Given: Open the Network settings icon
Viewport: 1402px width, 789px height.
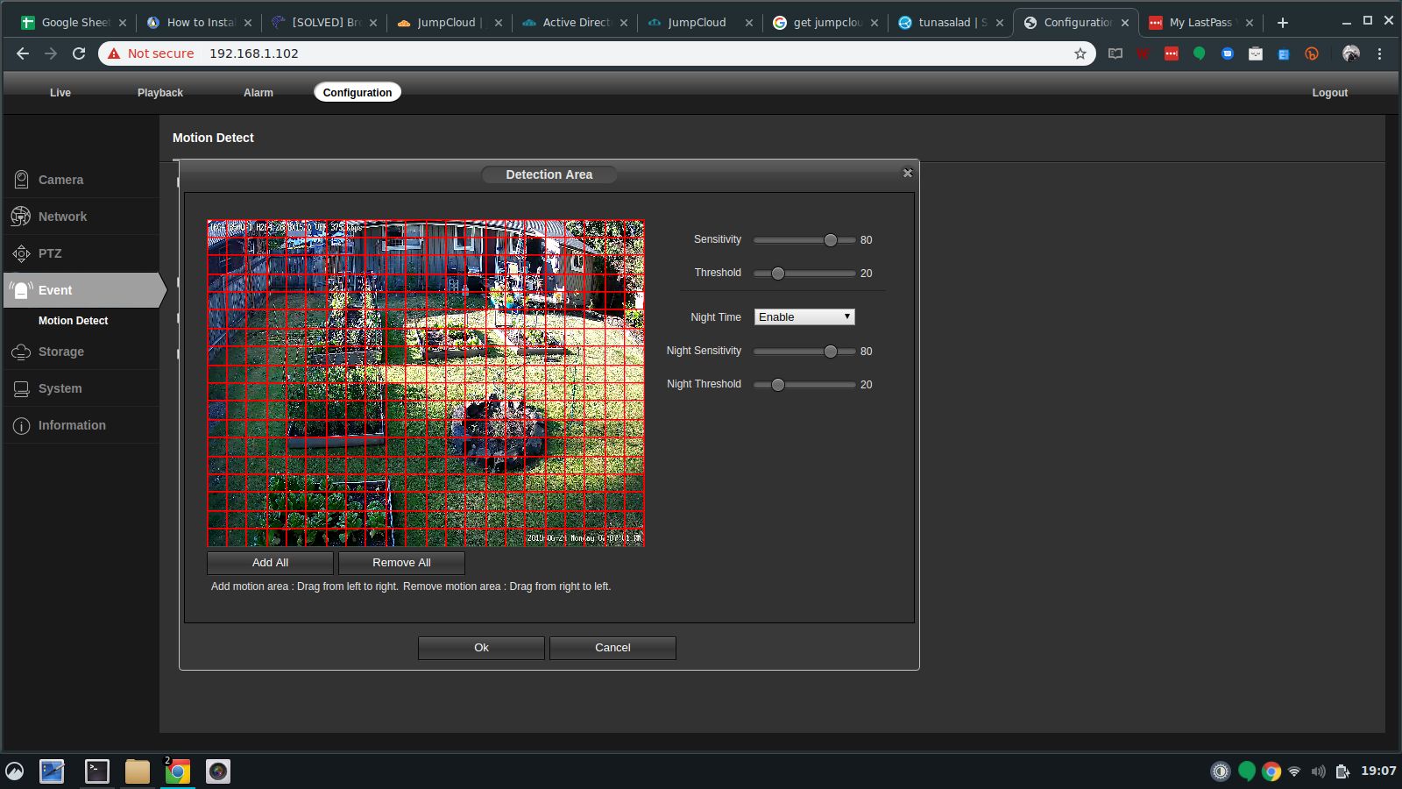Looking at the screenshot, I should tap(21, 217).
